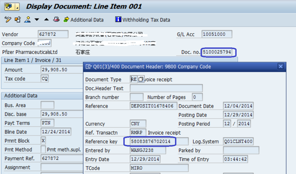Click the Assignment field
This screenshot has width=296, height=174.
click(62, 167)
